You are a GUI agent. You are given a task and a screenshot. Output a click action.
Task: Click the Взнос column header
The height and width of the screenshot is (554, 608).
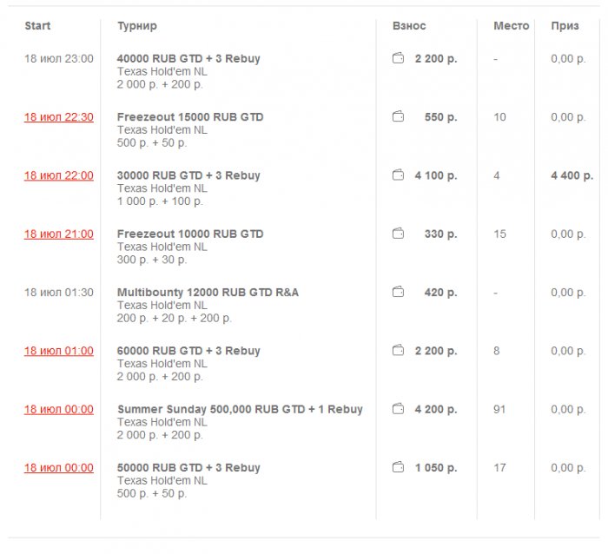coord(409,26)
